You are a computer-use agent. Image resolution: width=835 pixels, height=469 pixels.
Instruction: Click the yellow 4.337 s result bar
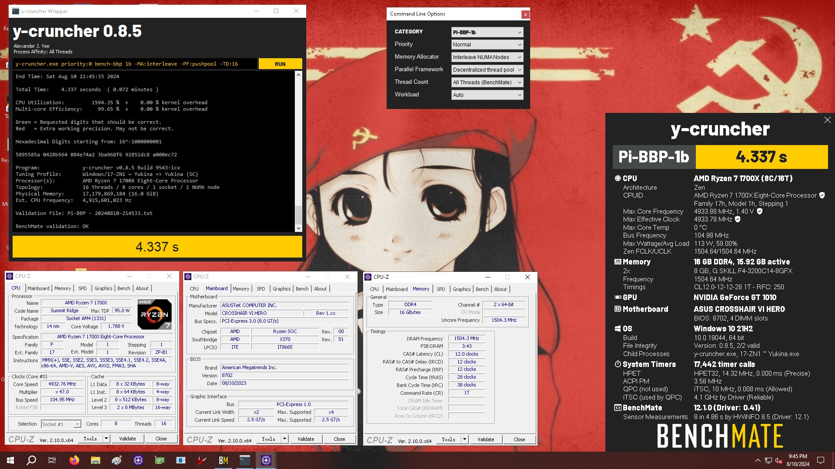(157, 247)
